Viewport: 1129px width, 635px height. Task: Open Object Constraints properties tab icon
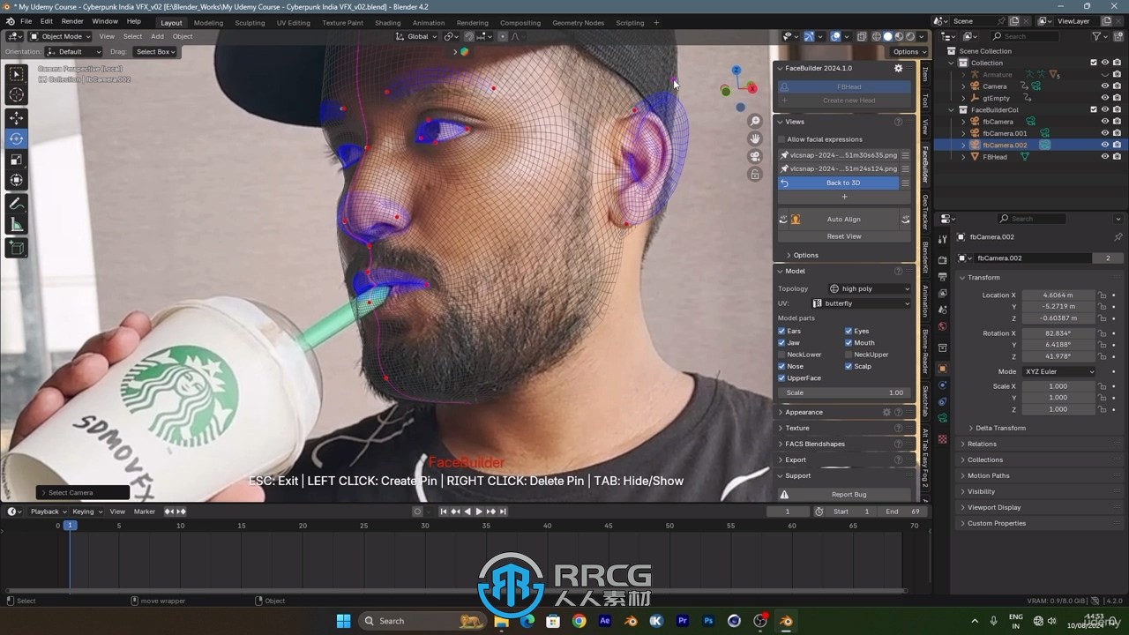(x=943, y=401)
